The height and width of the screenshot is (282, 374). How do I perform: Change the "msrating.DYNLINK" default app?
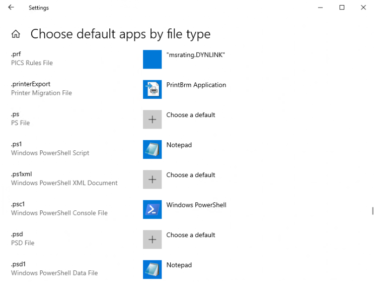tap(195, 55)
